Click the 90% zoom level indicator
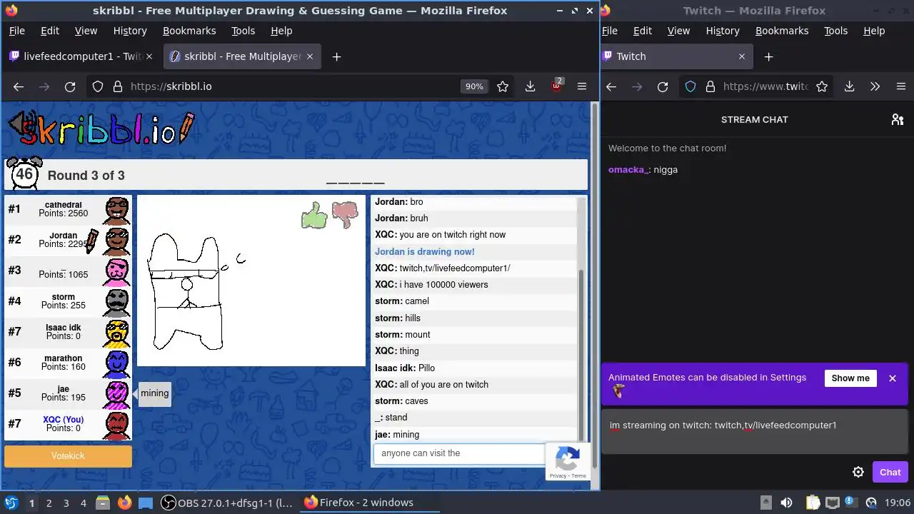This screenshot has height=514, width=914. tap(474, 86)
